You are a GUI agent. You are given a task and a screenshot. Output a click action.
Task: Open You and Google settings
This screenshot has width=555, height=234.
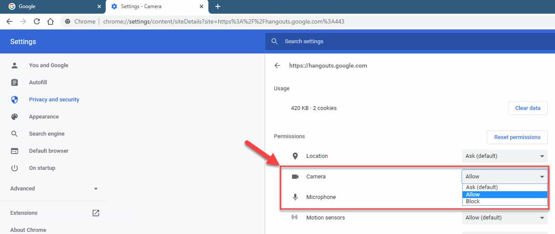48,65
